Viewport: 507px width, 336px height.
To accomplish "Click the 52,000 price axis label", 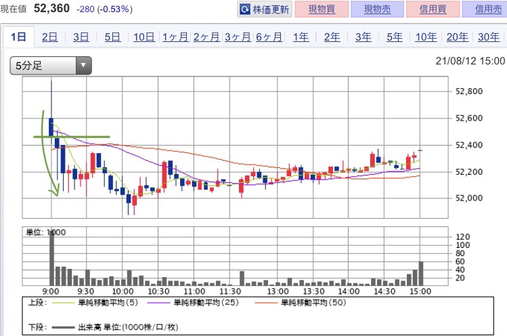I will pyautogui.click(x=469, y=198).
